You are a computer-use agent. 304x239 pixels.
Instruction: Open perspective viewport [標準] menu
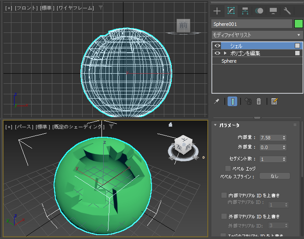[x=43, y=127]
